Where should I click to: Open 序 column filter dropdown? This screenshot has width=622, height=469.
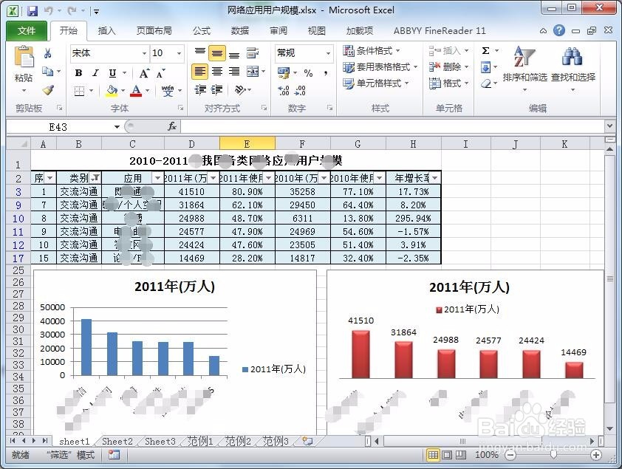pos(49,177)
